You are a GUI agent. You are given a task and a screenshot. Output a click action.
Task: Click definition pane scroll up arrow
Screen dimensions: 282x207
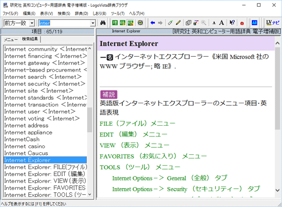(277, 43)
